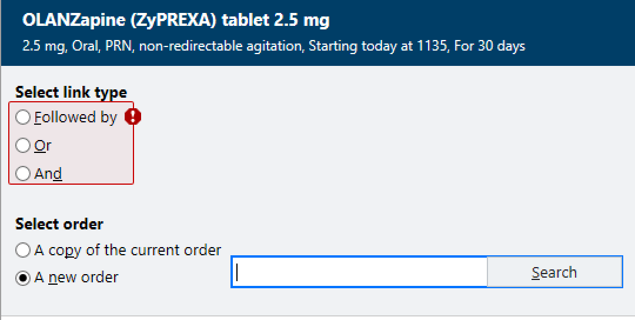The image size is (635, 320).
Task: Click the "A copy of the current order" label
Action: pos(128,250)
